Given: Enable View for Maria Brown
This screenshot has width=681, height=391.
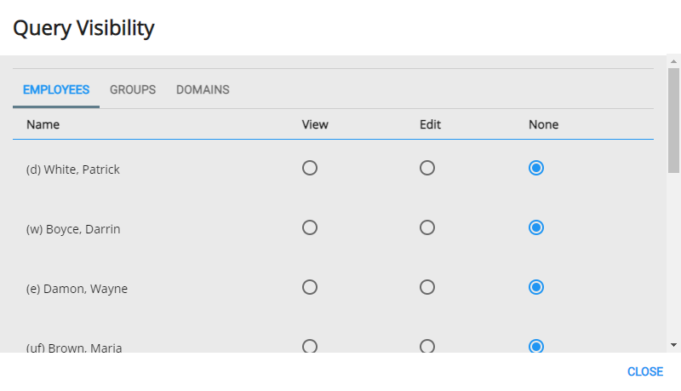Looking at the screenshot, I should [x=310, y=346].
